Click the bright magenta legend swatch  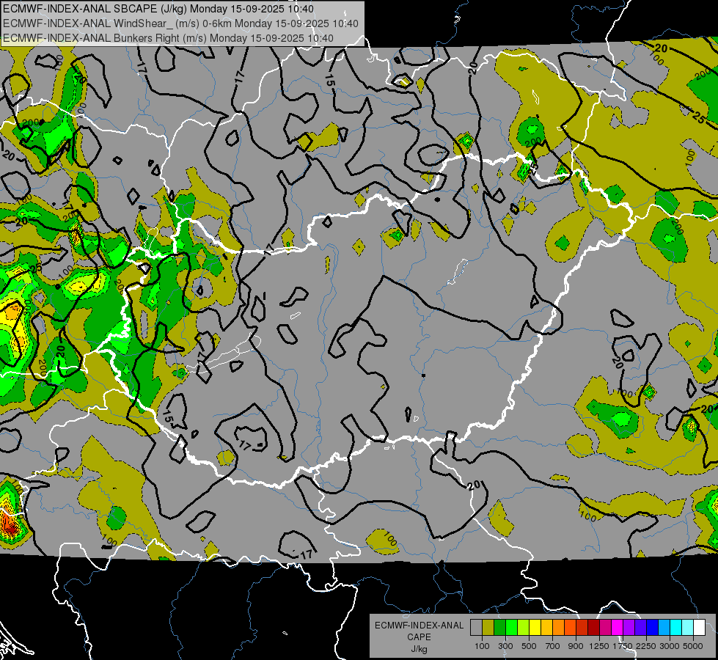[618, 627]
